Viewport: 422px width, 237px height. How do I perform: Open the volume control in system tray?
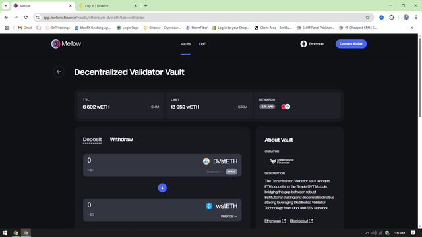pyautogui.click(x=374, y=233)
